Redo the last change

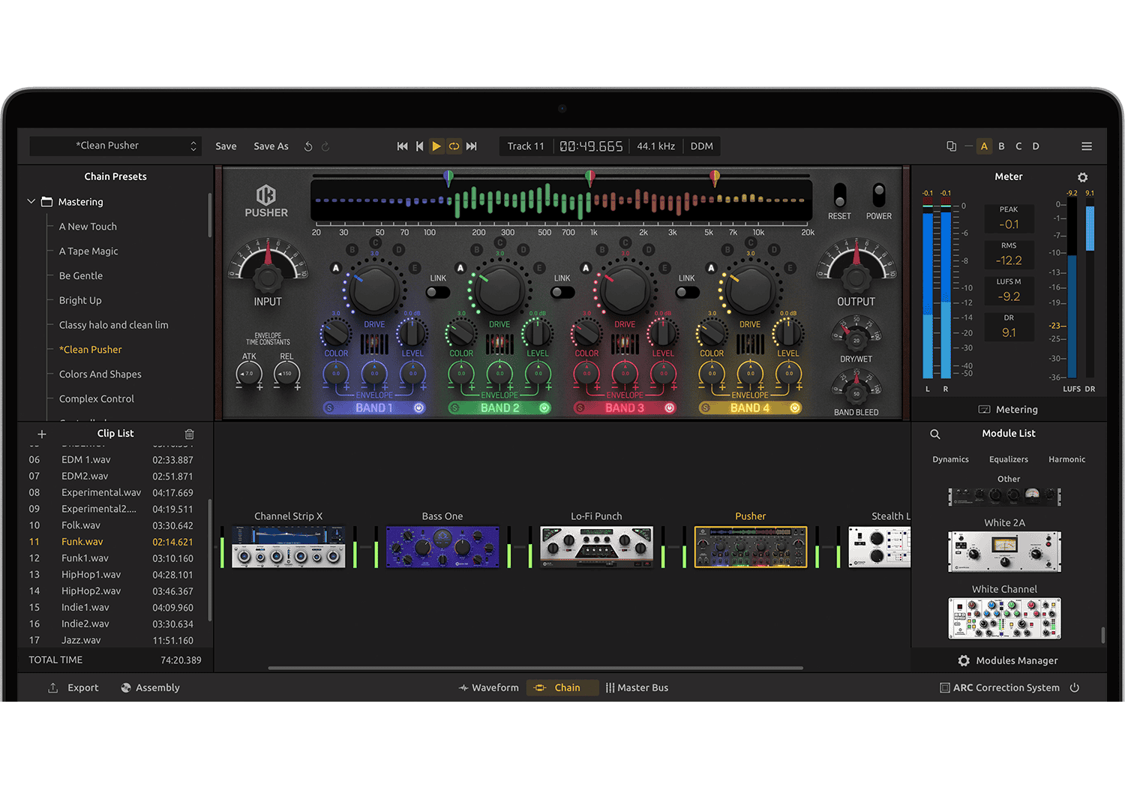[325, 146]
